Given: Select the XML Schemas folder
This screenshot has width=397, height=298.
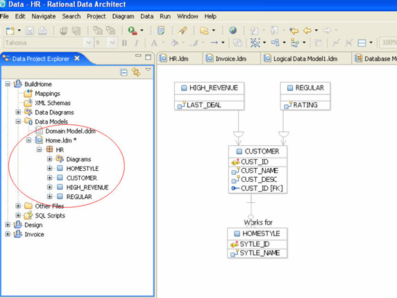Looking at the screenshot, I should (53, 103).
